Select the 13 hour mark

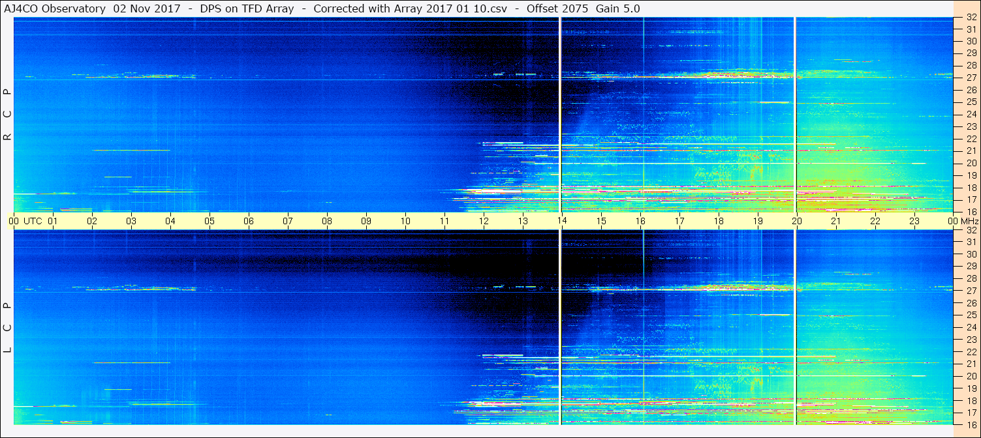pos(523,221)
